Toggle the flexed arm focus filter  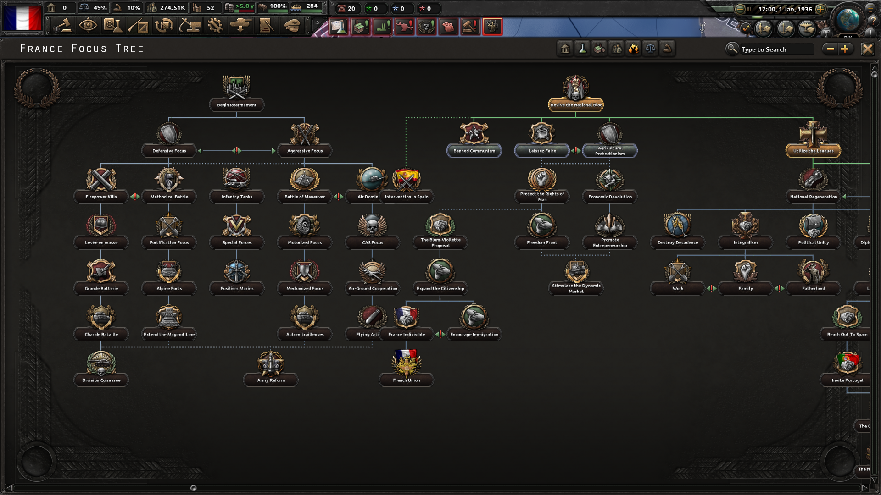point(667,49)
